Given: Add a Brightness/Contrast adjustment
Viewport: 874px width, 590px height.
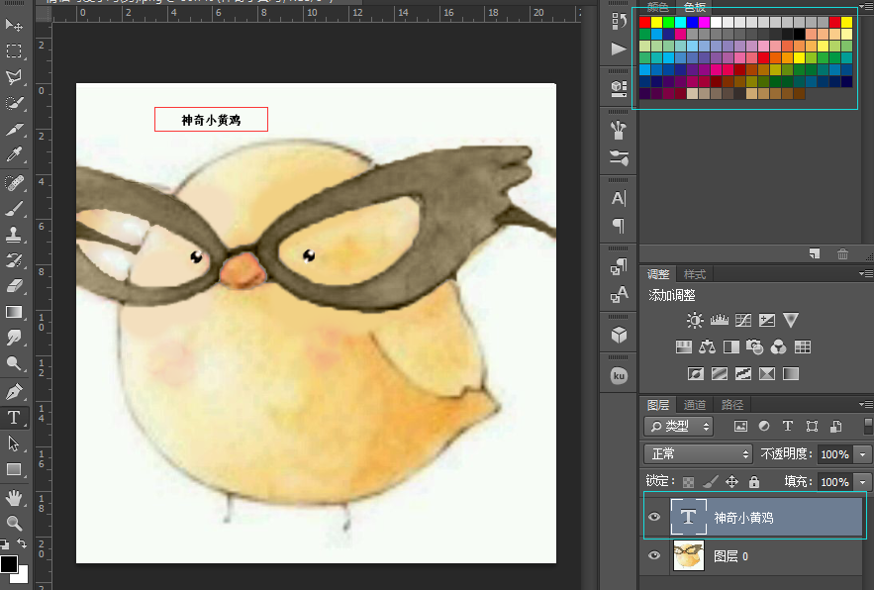Looking at the screenshot, I should pos(695,320).
